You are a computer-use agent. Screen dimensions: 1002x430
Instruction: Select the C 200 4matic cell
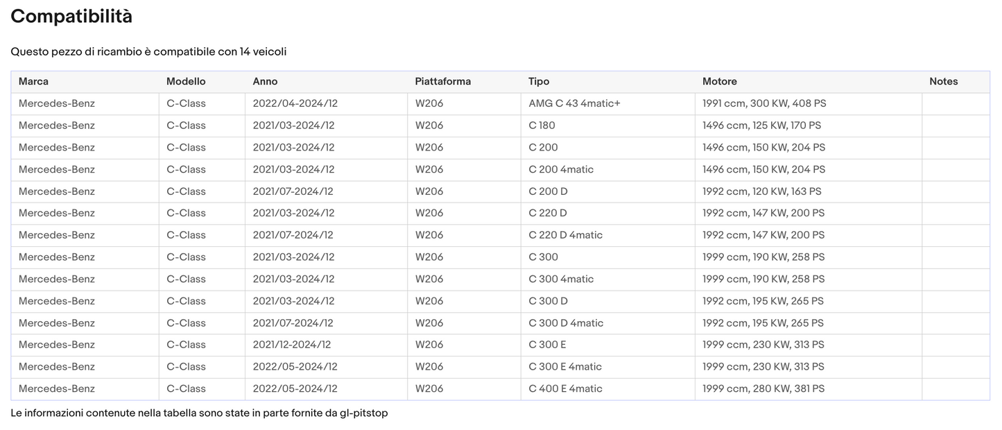click(x=561, y=169)
